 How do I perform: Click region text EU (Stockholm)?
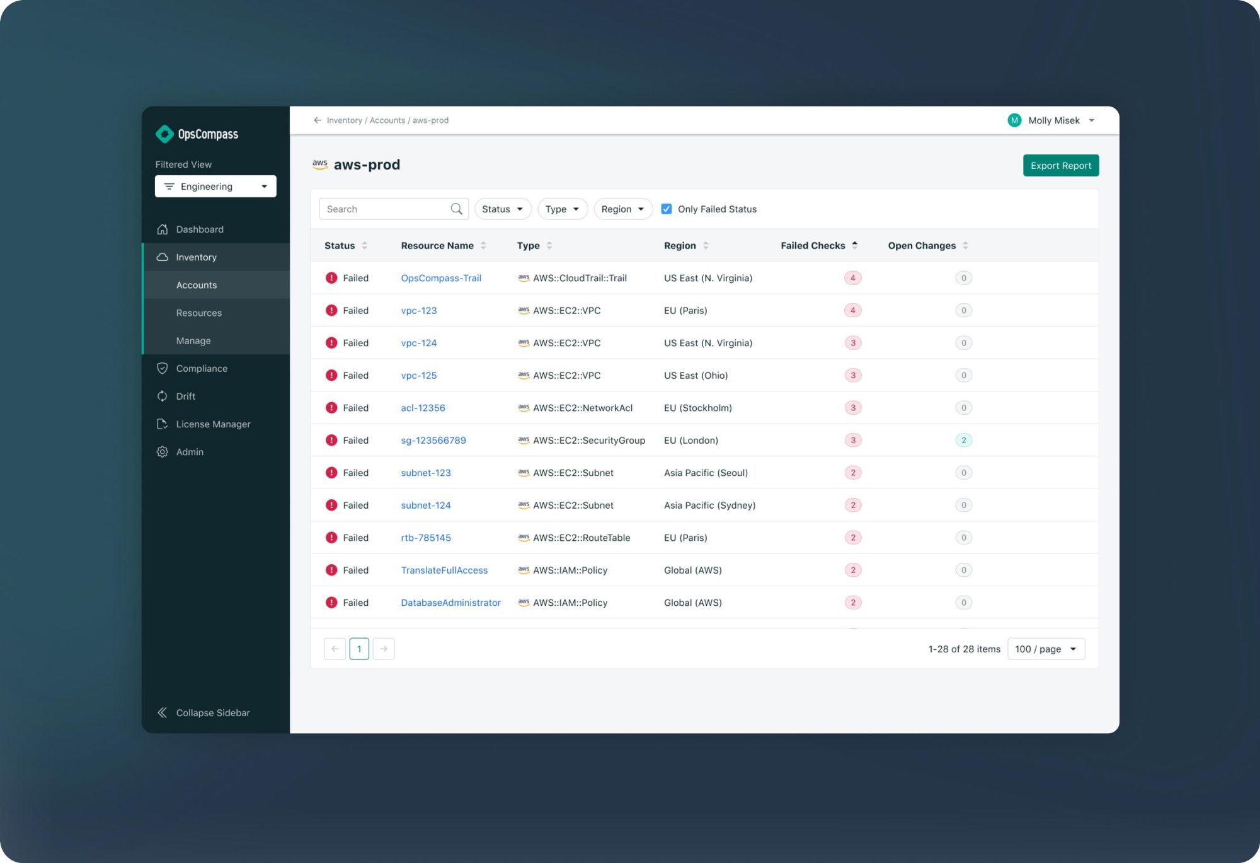click(697, 408)
